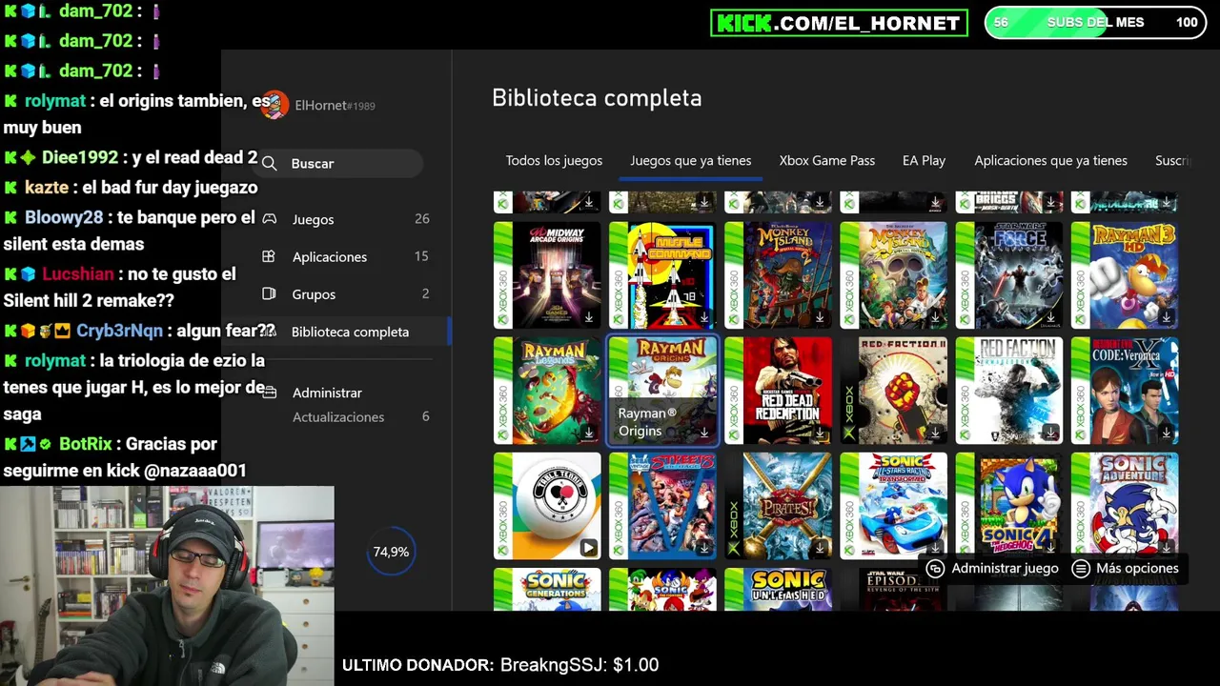Click the download icon on Red Faction II
Viewport: 1220px width, 686px height.
pyautogui.click(x=935, y=433)
